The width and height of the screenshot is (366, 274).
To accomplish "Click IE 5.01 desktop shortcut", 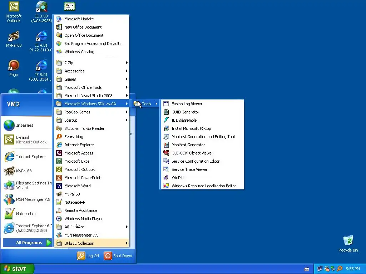I will (41, 71).
